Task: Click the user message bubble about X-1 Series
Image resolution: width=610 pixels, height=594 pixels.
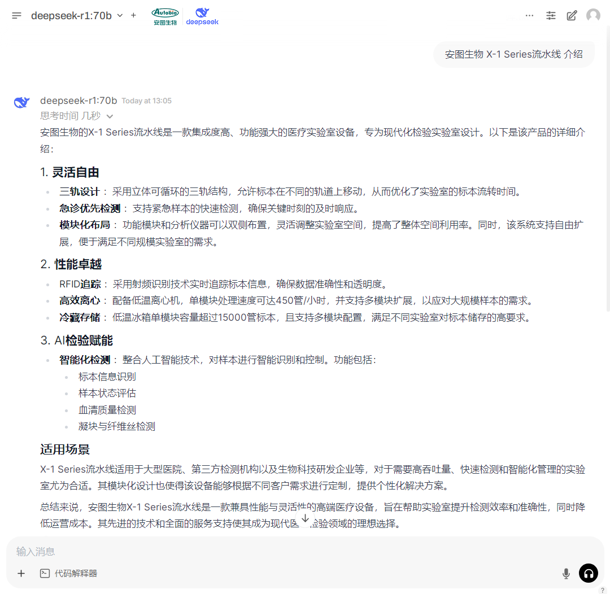Action: tap(513, 54)
